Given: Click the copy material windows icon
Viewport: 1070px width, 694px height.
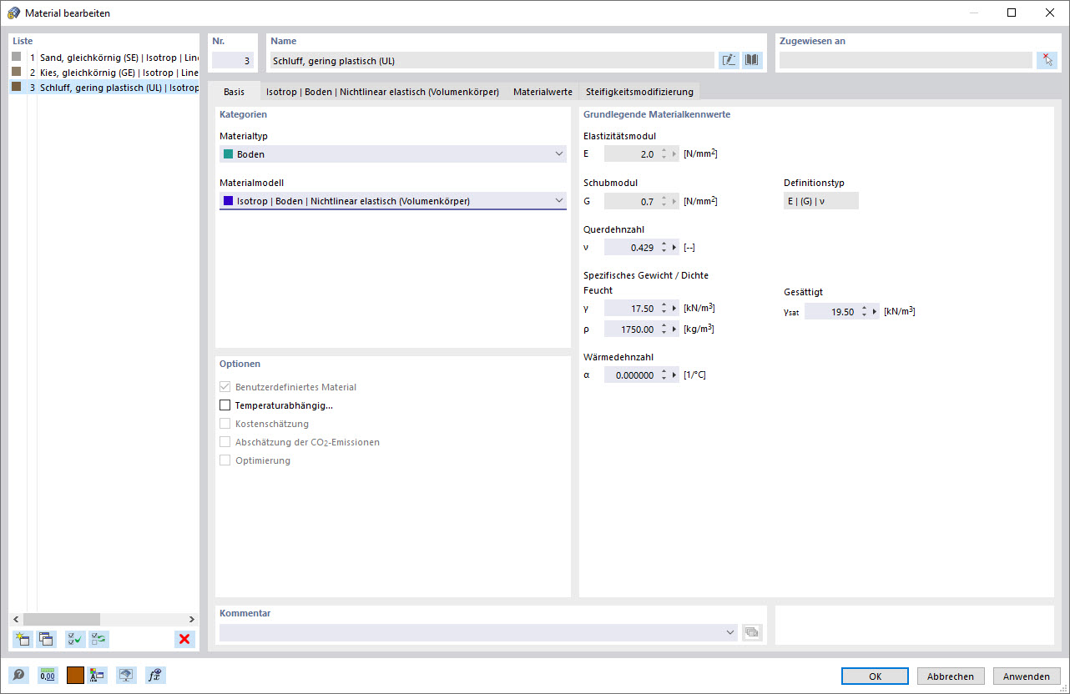Looking at the screenshot, I should click(46, 639).
